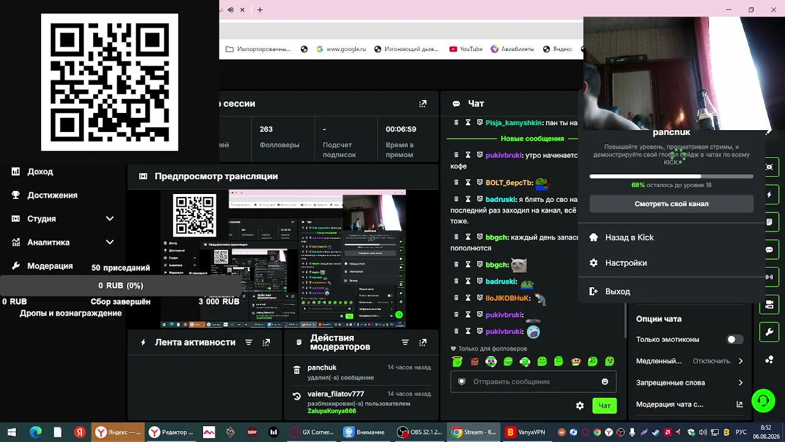Click the Pisja_kamyshkin username in chat

[x=514, y=123]
